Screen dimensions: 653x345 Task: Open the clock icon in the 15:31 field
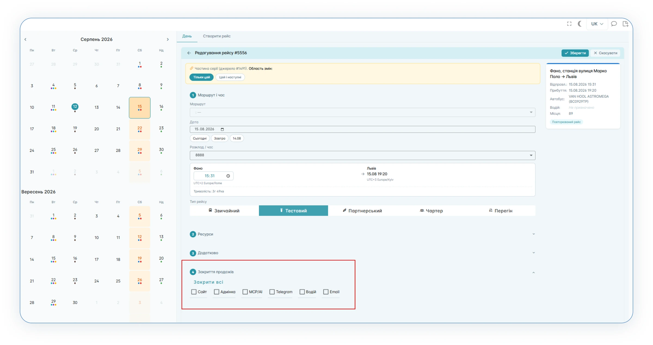click(x=228, y=176)
